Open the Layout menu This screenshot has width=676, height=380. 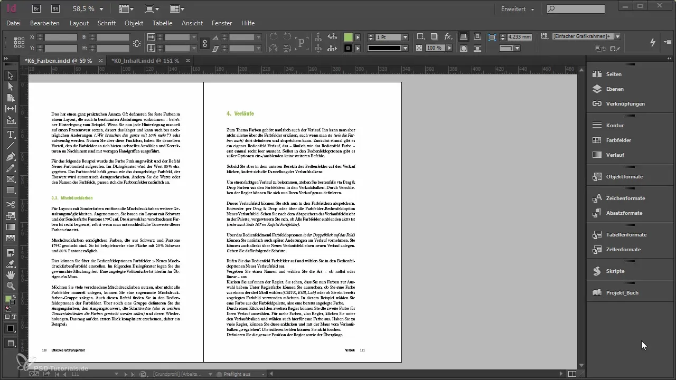(x=79, y=23)
